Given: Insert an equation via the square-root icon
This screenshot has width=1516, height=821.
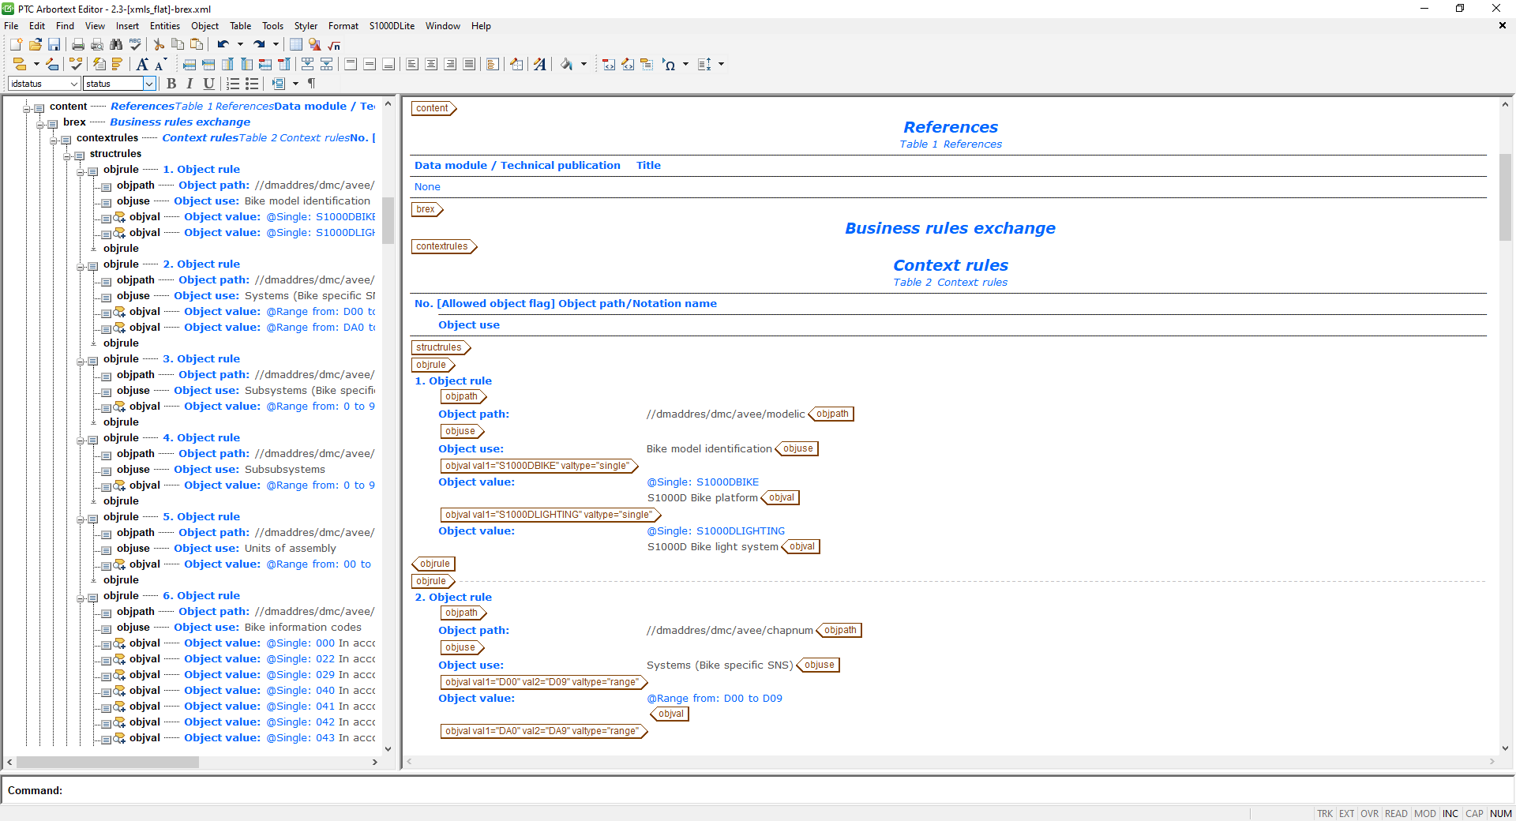Looking at the screenshot, I should [x=333, y=45].
